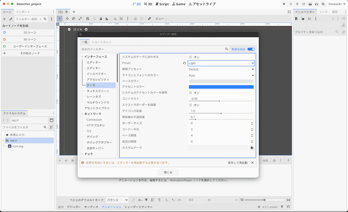Disable the 高度な設定 toggle

(252, 49)
